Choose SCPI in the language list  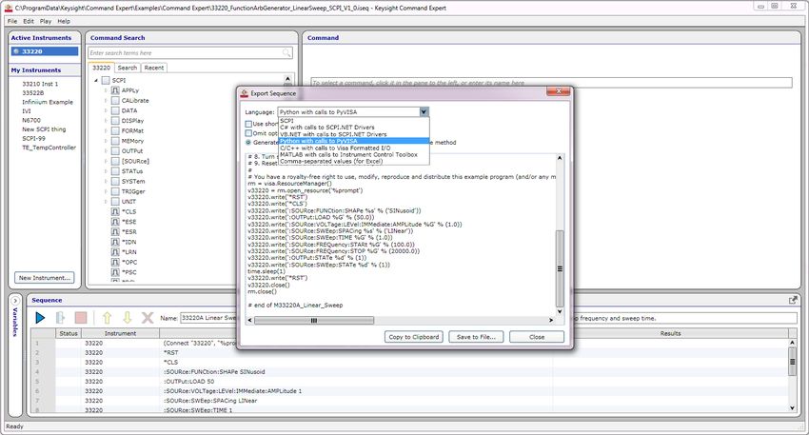click(354, 121)
